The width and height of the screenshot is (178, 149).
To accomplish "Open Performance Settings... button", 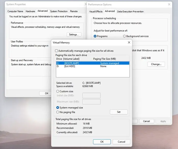I will click(x=74, y=35).
